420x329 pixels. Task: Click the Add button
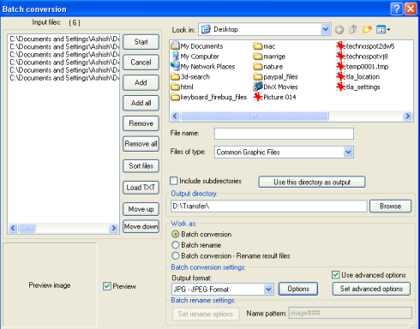pyautogui.click(x=141, y=82)
